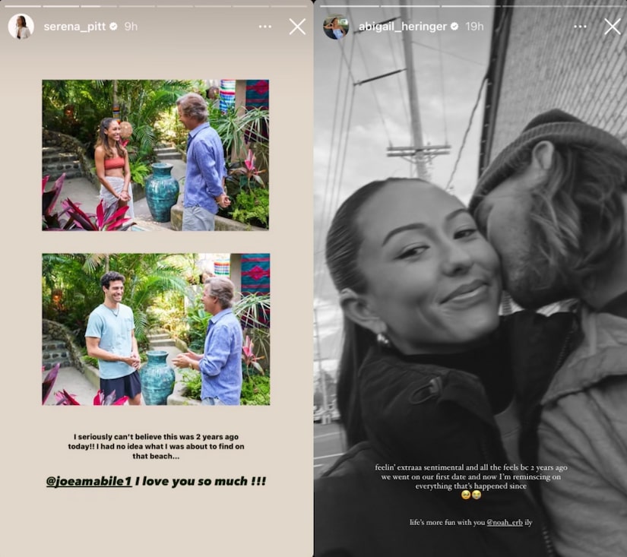This screenshot has height=557, width=627.
Task: Click the 19h timestamp on abigail_heringer story
Action: [x=474, y=27]
